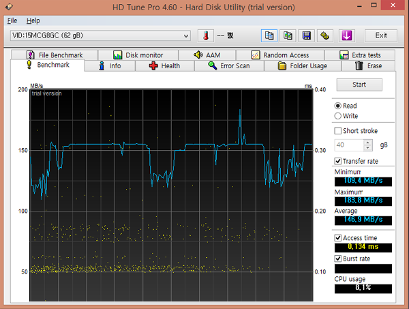
Task: Switch to the Disk monitor tab
Action: pos(138,55)
